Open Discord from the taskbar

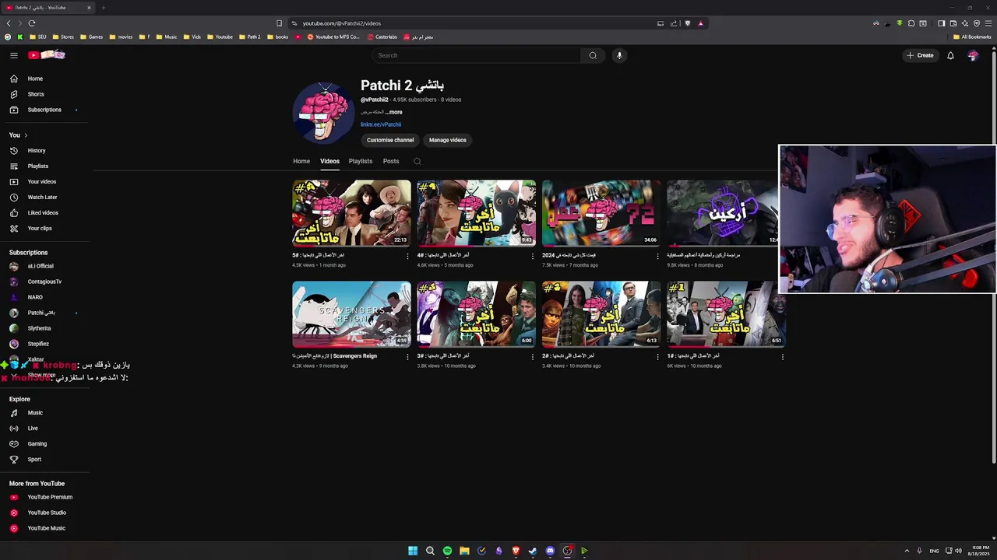(550, 551)
